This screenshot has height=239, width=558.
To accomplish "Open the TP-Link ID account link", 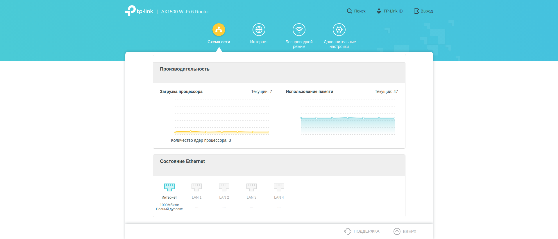I will 389,11.
